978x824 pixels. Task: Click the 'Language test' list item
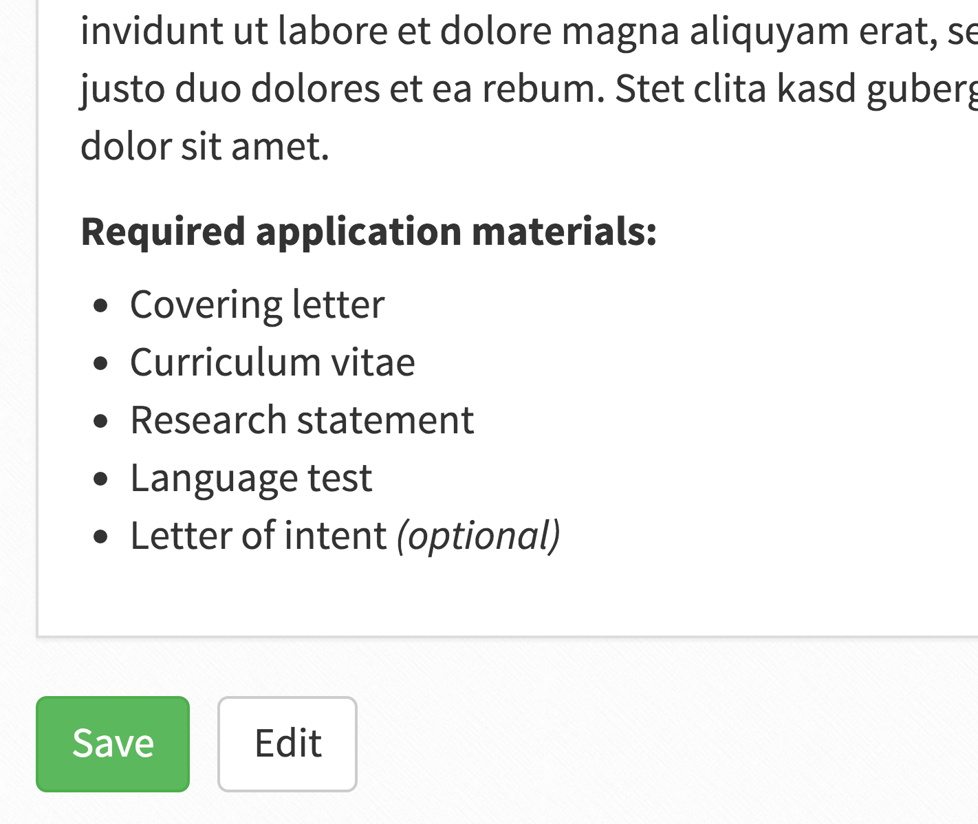251,478
